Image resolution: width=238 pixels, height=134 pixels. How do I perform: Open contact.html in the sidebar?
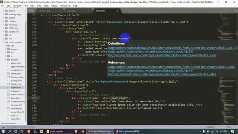click(x=17, y=70)
